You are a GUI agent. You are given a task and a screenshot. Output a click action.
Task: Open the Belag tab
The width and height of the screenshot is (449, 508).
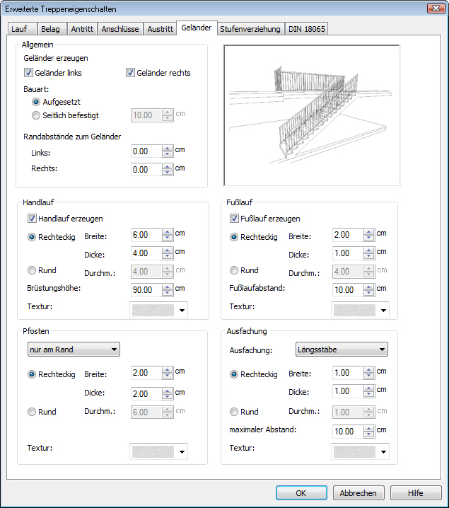[52, 29]
